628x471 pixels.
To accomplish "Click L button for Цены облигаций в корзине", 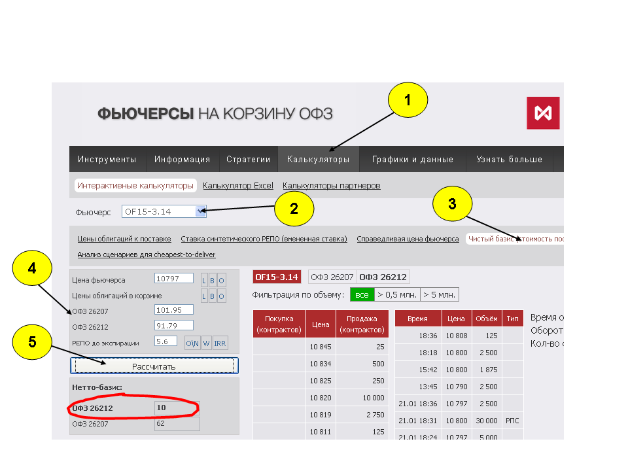I will pyautogui.click(x=204, y=296).
